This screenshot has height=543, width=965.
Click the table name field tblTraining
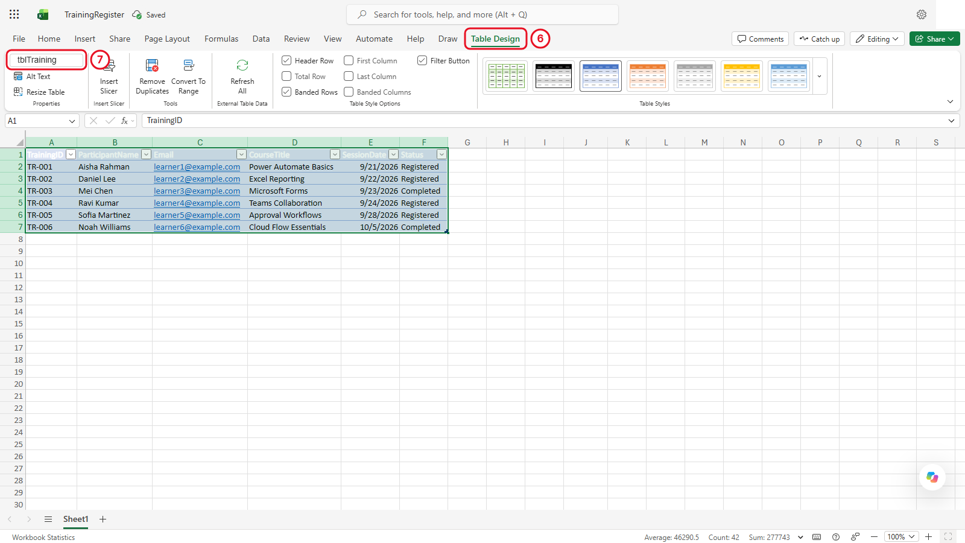46,60
